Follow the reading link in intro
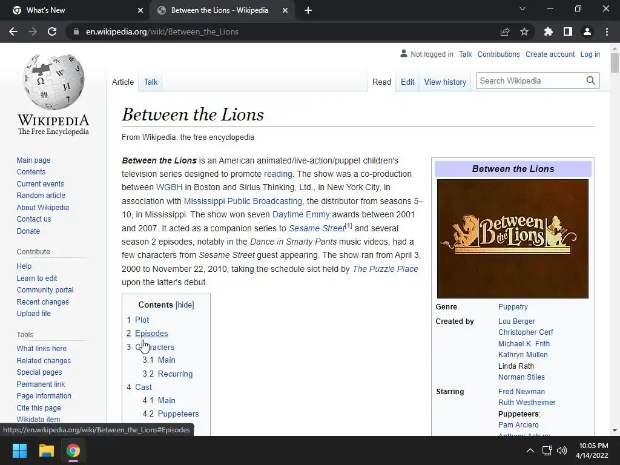Viewport: 620px width, 465px height. [278, 174]
